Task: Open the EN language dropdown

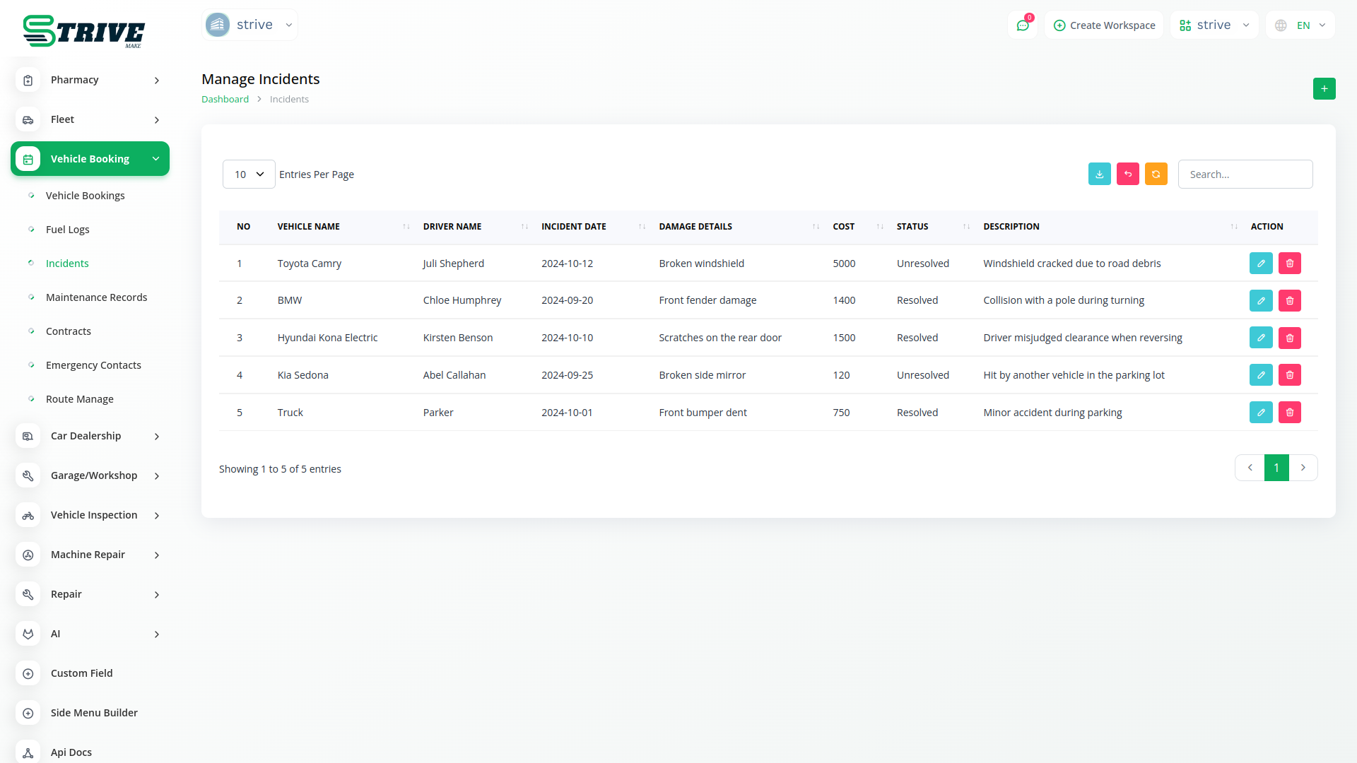Action: pyautogui.click(x=1300, y=25)
